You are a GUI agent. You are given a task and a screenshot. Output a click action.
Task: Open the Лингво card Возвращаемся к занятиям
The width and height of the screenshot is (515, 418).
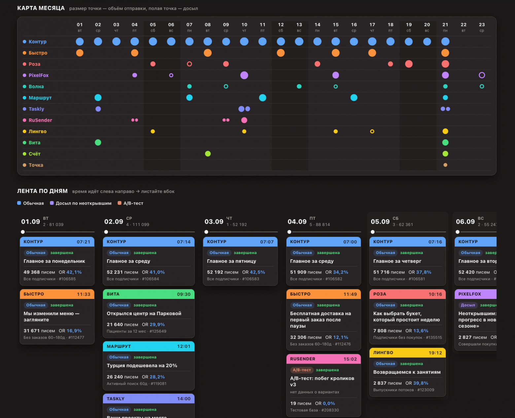click(x=407, y=372)
